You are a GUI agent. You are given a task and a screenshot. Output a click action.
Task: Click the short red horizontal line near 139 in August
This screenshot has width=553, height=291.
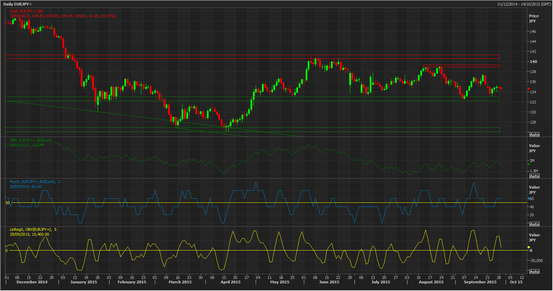click(461, 66)
